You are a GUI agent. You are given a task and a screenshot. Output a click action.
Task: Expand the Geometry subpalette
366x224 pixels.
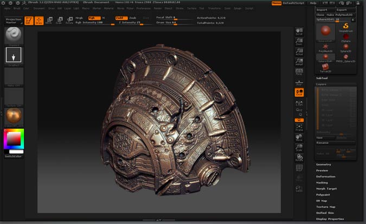point(324,164)
